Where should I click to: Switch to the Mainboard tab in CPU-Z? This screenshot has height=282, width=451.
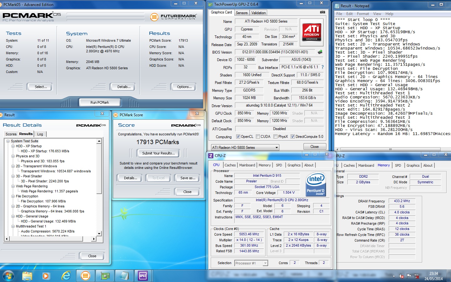[x=247, y=165]
